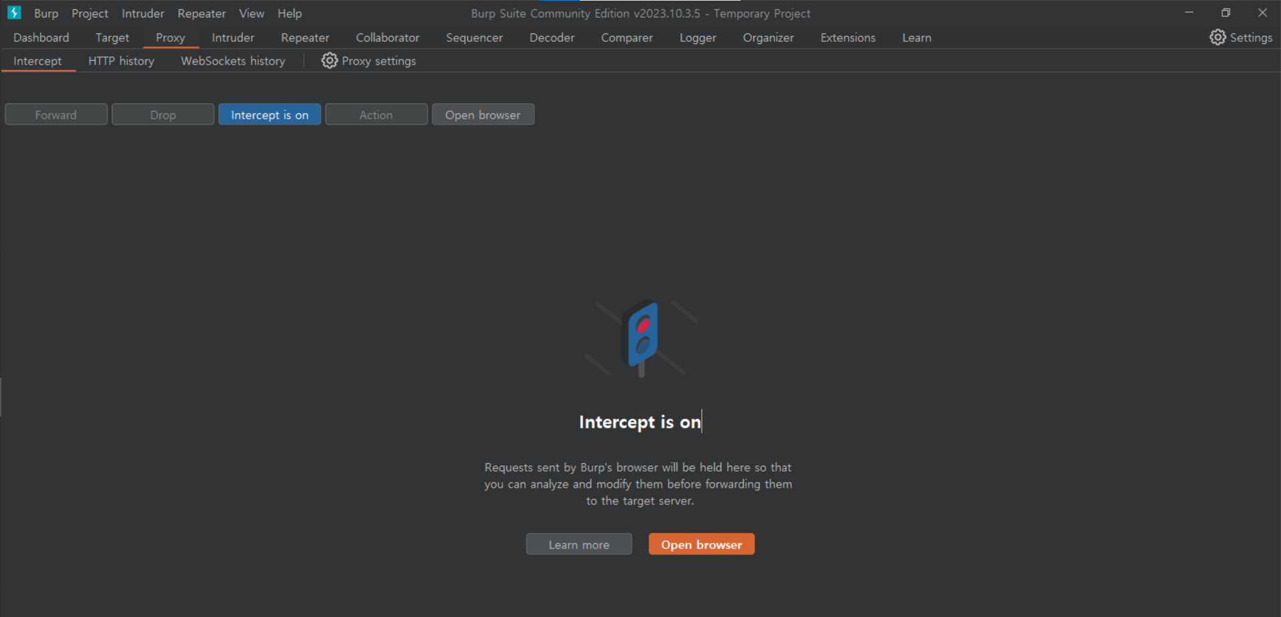Viewport: 1281px width, 617px height.
Task: Restore down the Burp Suite window
Action: point(1226,13)
